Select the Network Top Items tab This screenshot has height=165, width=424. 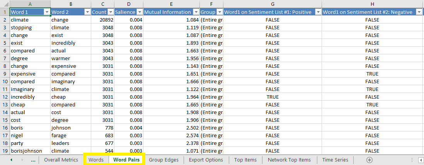(289, 160)
